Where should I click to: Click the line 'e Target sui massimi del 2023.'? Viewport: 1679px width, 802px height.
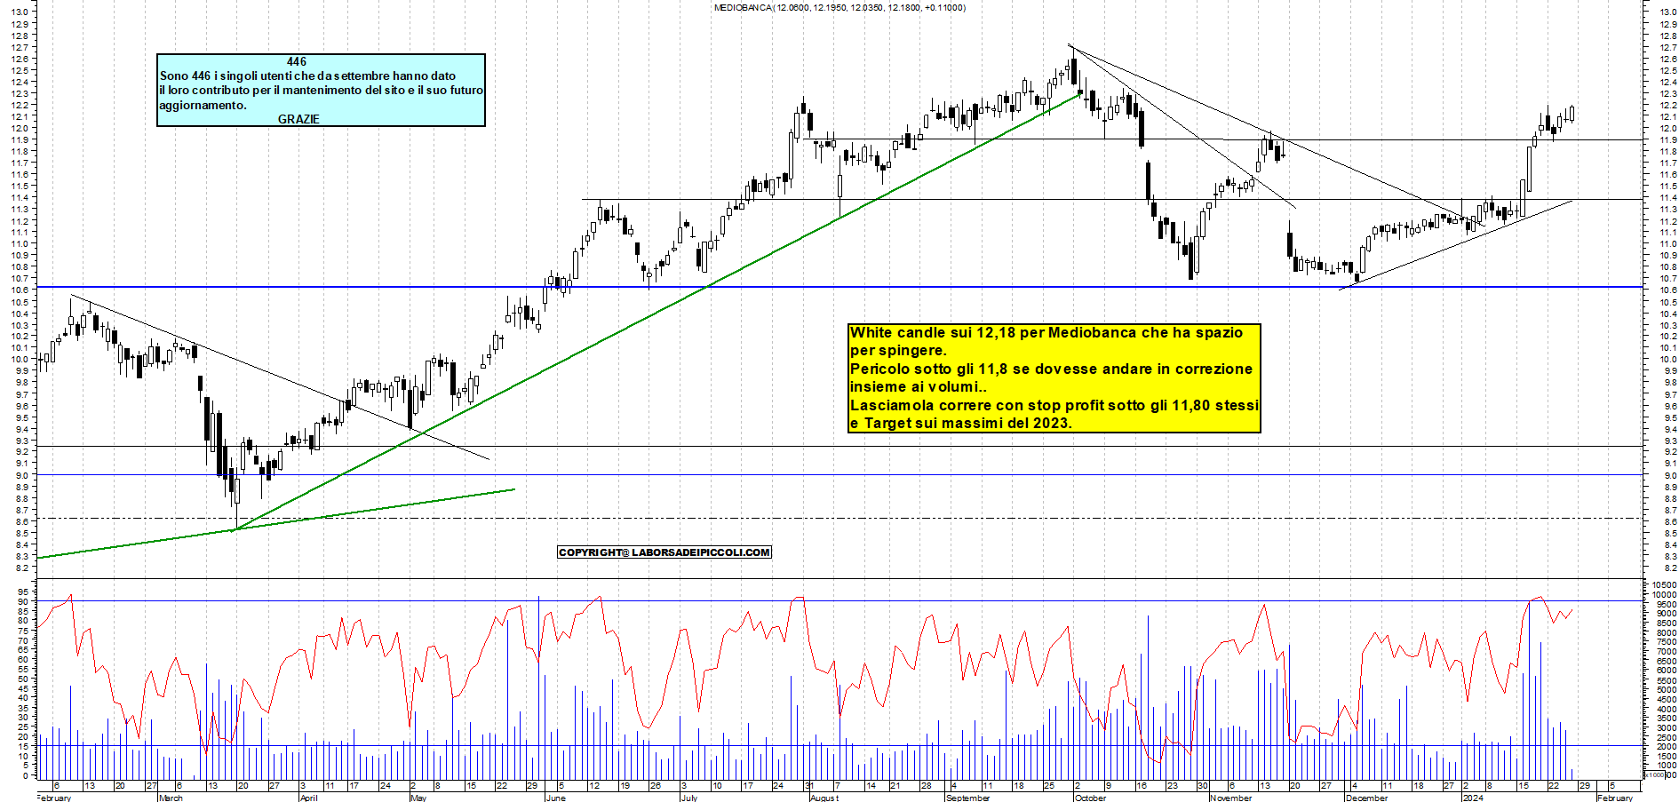(x=961, y=424)
